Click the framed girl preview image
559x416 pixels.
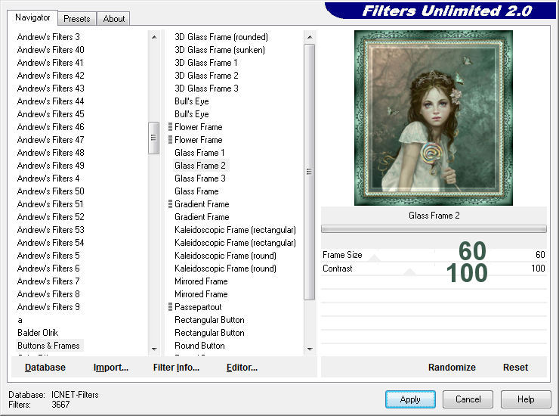434,118
